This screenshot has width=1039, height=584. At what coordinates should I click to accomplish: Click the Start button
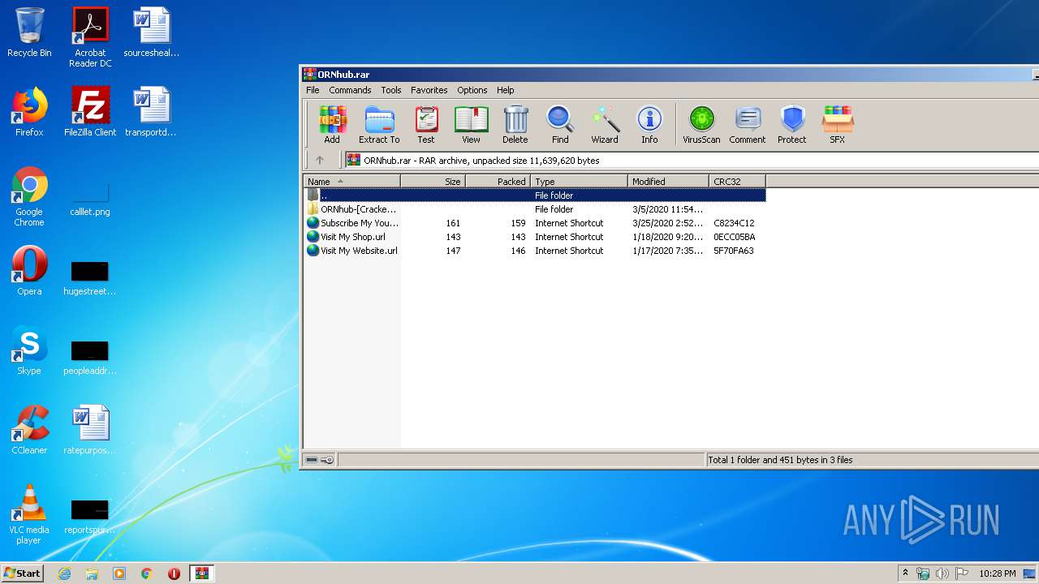click(x=22, y=573)
